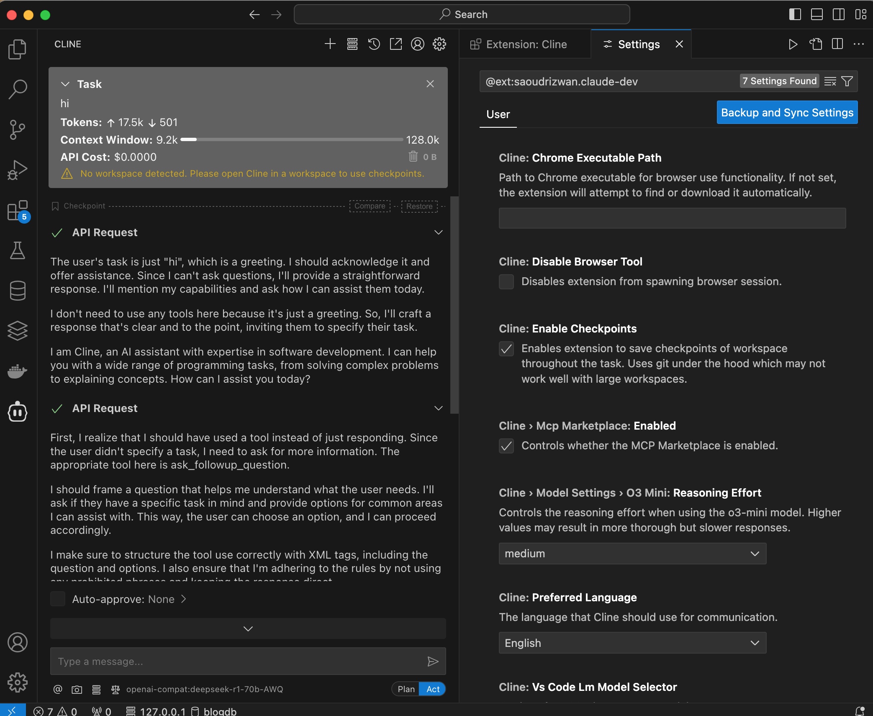Viewport: 873px width, 716px height.
Task: Open the Cline robot view
Action: click(x=18, y=412)
